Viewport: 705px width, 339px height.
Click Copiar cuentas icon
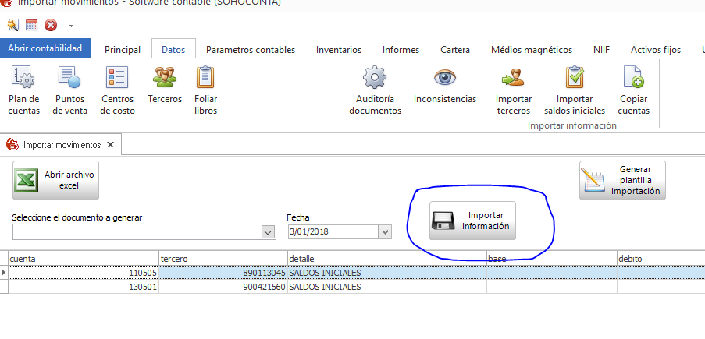[633, 79]
